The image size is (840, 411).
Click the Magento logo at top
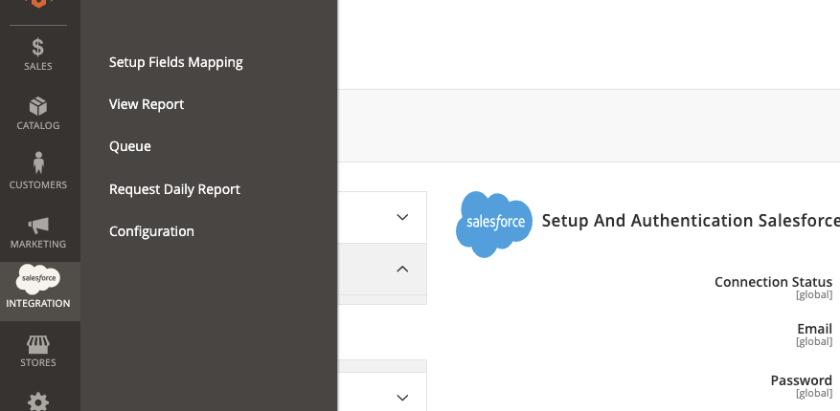38,3
